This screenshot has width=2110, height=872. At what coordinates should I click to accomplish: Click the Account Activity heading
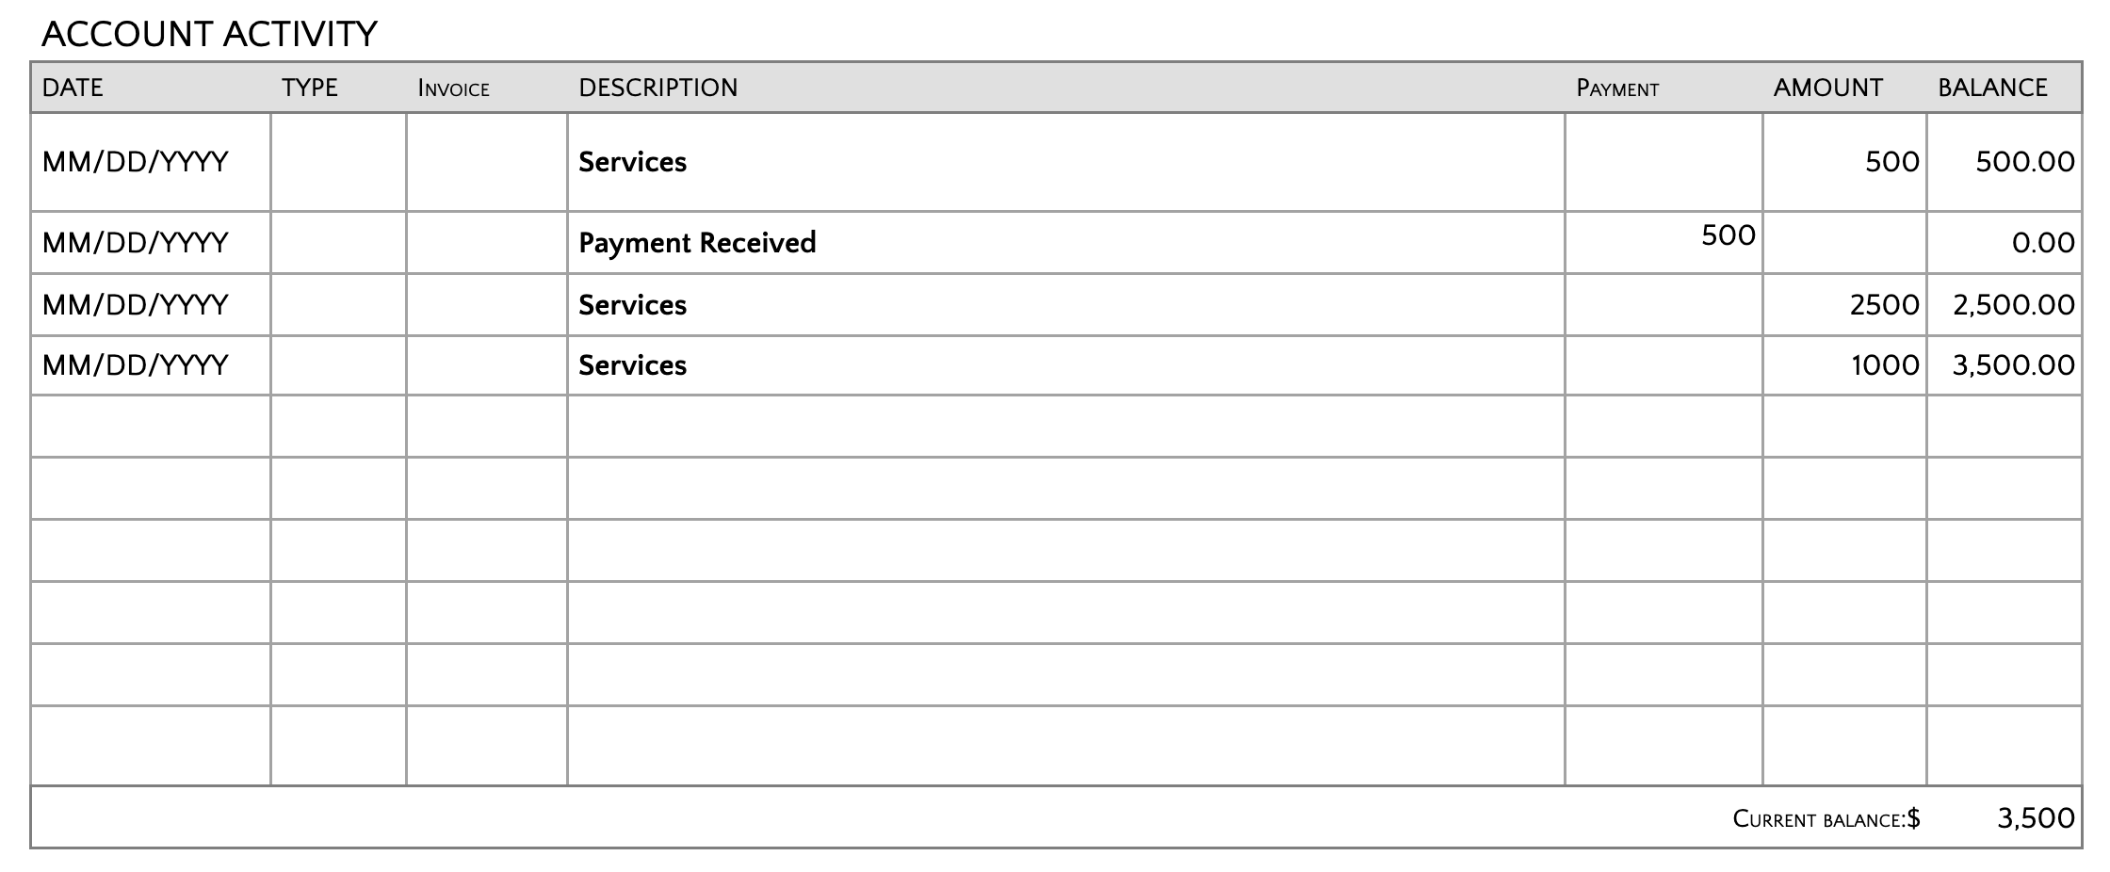[x=209, y=34]
